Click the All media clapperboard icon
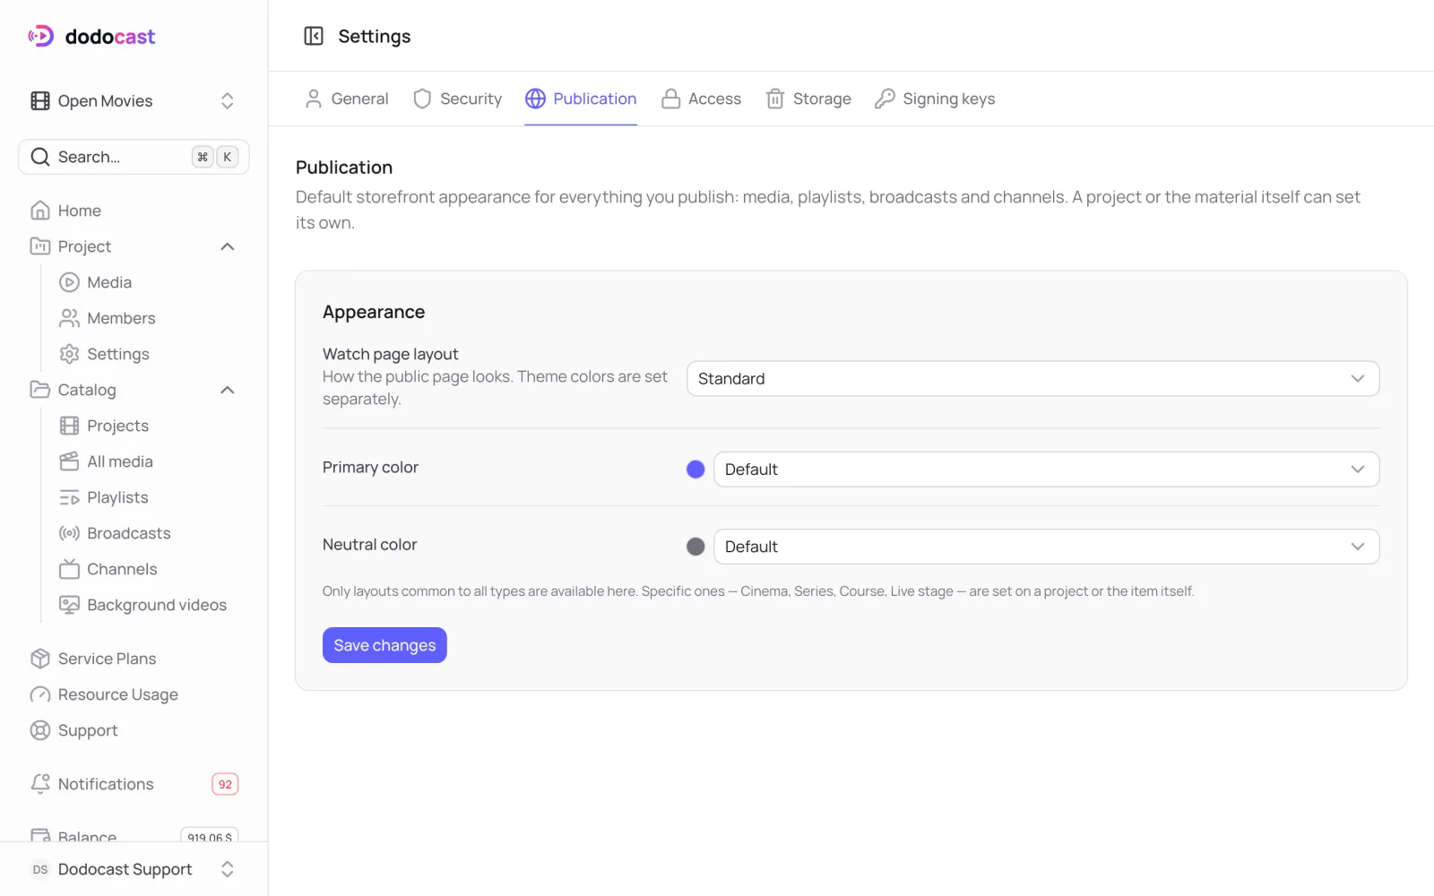This screenshot has width=1434, height=896. coord(69,461)
